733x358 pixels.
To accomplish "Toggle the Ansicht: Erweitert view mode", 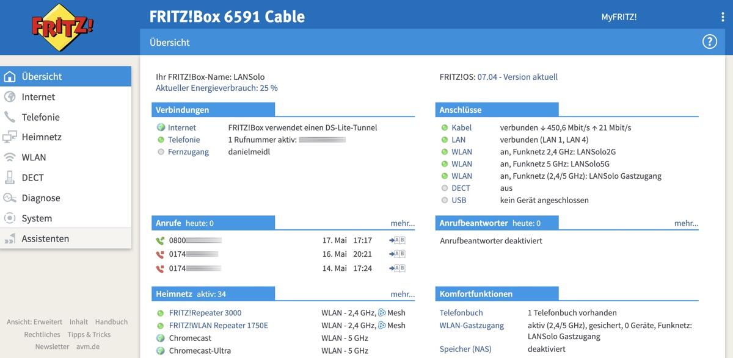I will pyautogui.click(x=34, y=321).
